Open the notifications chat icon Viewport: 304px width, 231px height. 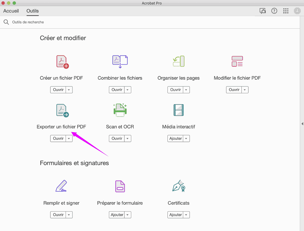pyautogui.click(x=263, y=11)
